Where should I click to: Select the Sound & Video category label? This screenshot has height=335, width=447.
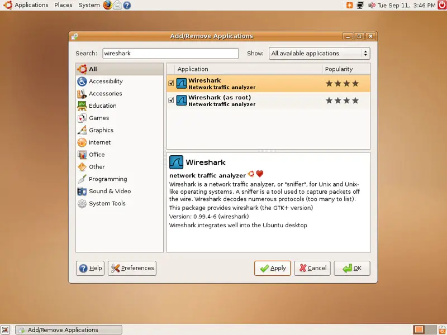[x=110, y=192]
